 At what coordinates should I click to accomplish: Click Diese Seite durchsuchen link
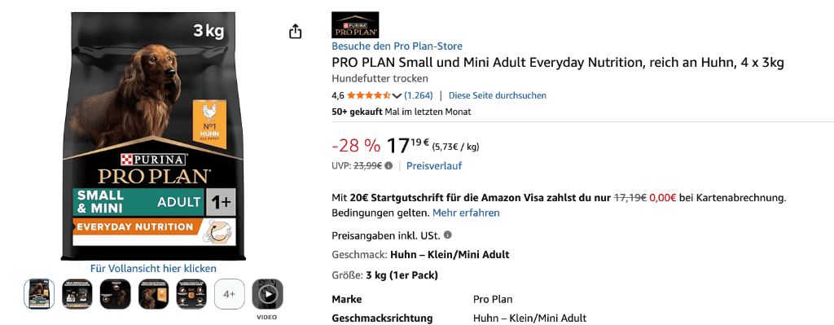click(498, 96)
